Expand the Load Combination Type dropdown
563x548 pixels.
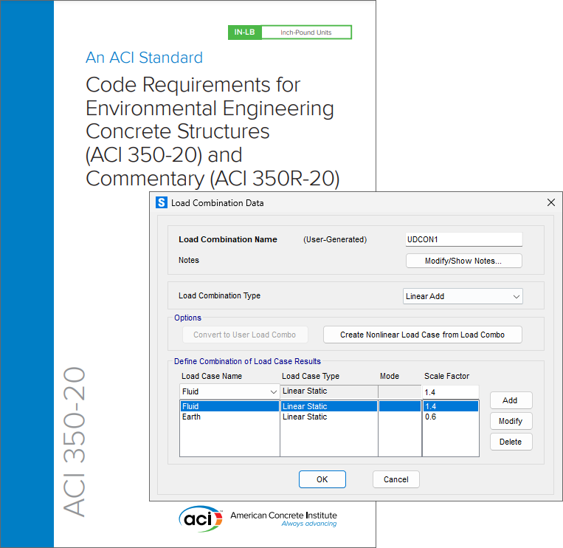463,296
